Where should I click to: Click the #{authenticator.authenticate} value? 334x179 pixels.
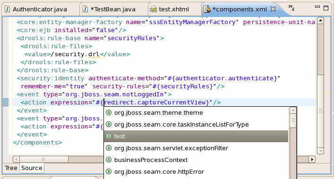222,78
